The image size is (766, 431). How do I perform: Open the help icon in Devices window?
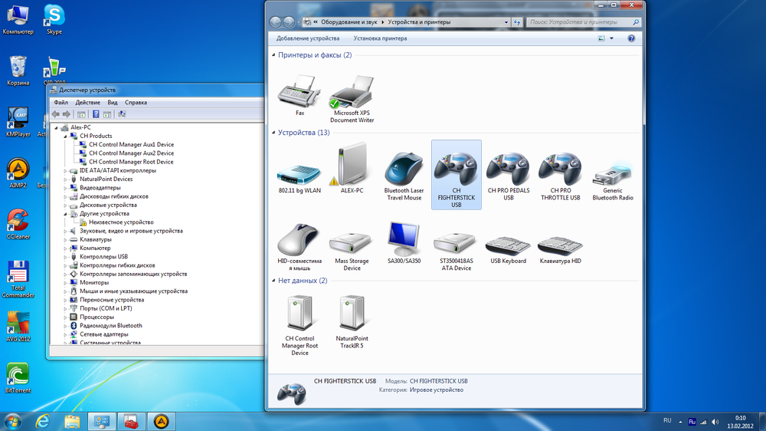coord(631,38)
